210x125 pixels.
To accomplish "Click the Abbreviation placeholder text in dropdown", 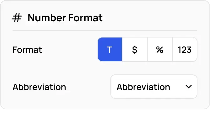I will (x=143, y=87).
